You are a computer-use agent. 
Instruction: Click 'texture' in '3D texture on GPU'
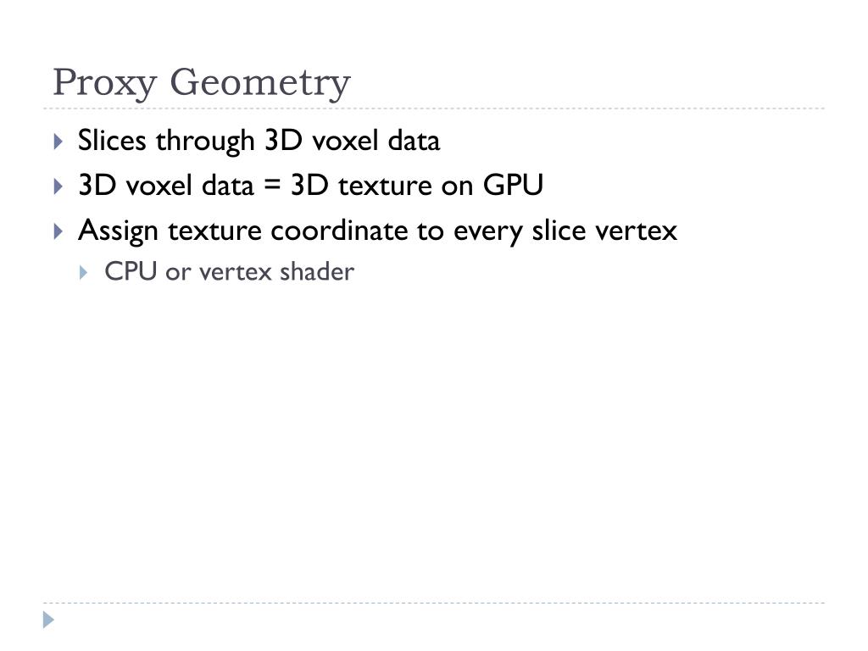pos(385,186)
